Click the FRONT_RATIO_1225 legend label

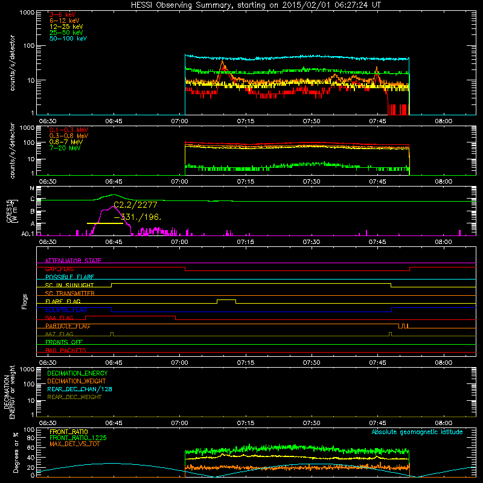[78, 438]
